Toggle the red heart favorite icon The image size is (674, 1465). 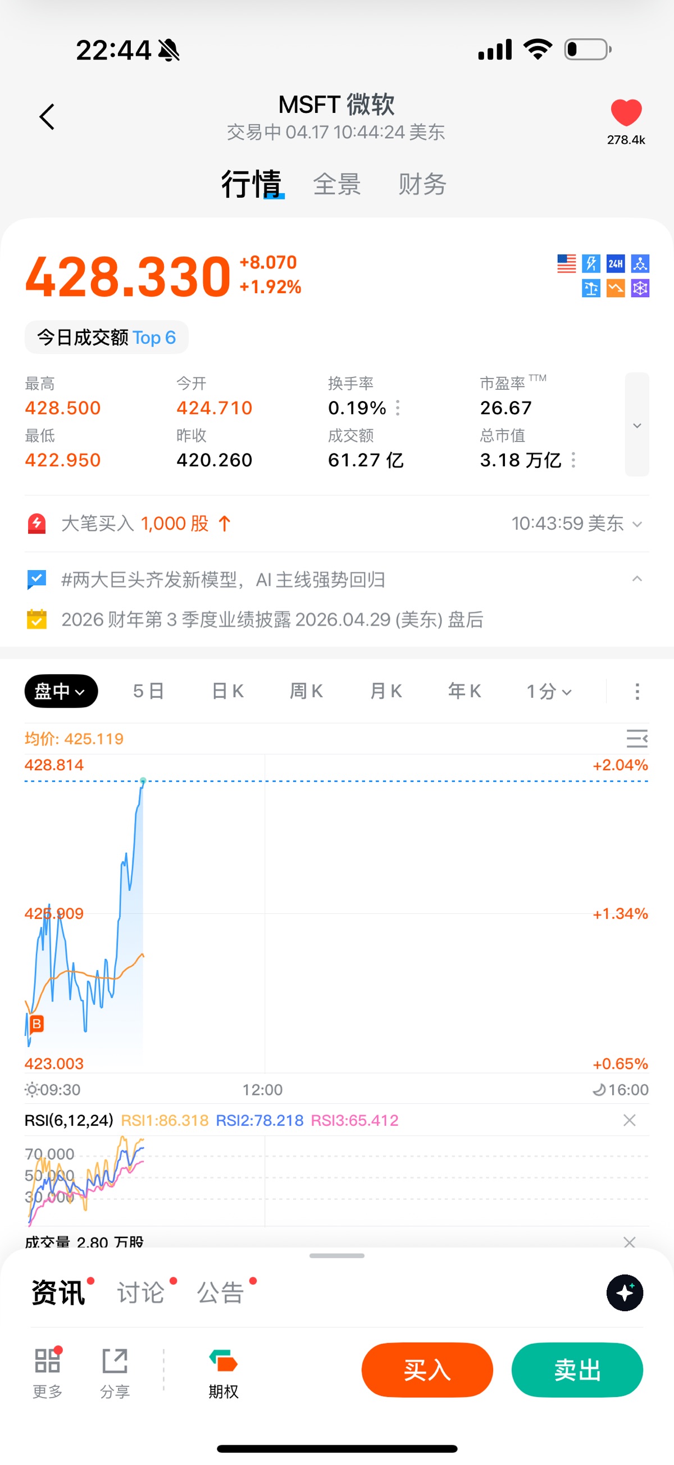point(626,112)
